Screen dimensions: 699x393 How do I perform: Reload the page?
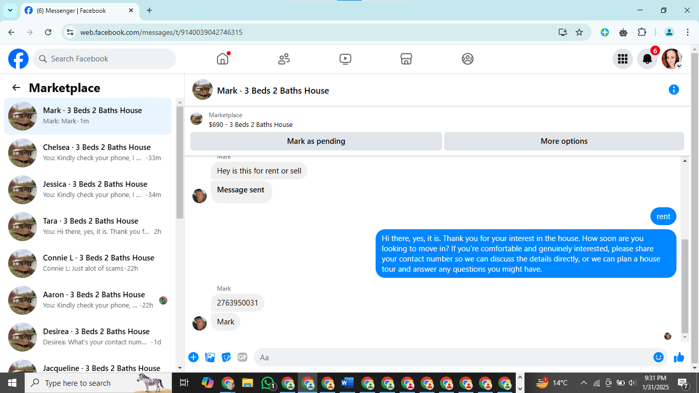(48, 32)
